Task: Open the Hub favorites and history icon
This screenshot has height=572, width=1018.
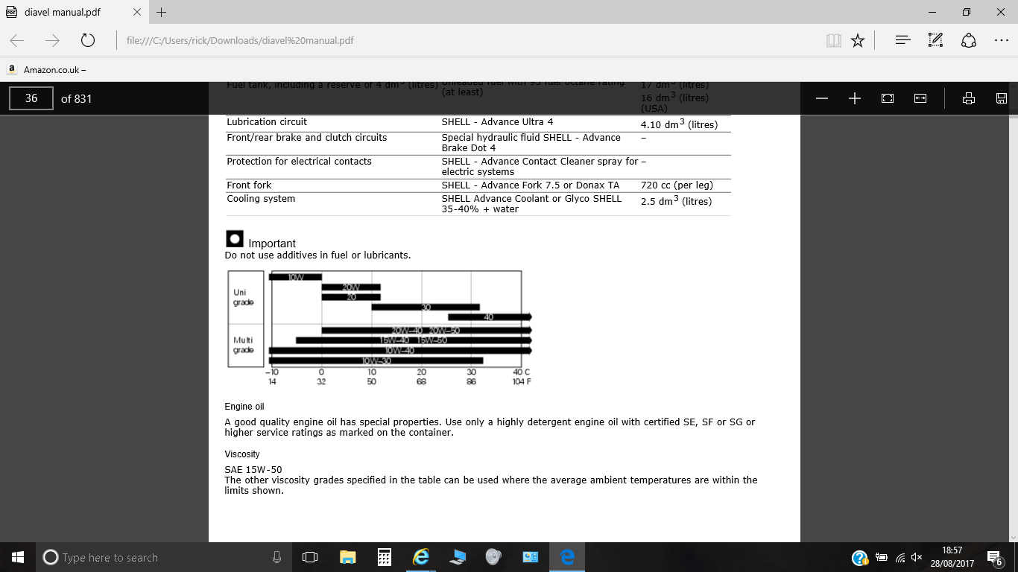Action: click(x=902, y=40)
